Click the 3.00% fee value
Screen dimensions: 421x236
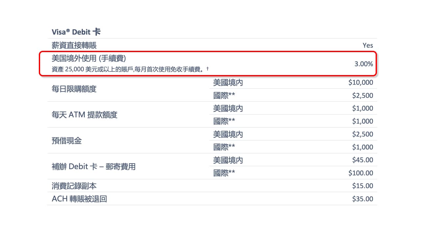pyautogui.click(x=363, y=64)
